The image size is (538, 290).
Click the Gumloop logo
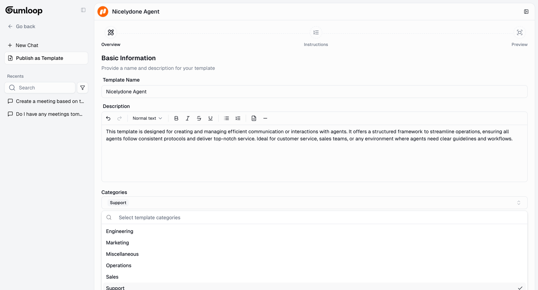click(x=24, y=10)
